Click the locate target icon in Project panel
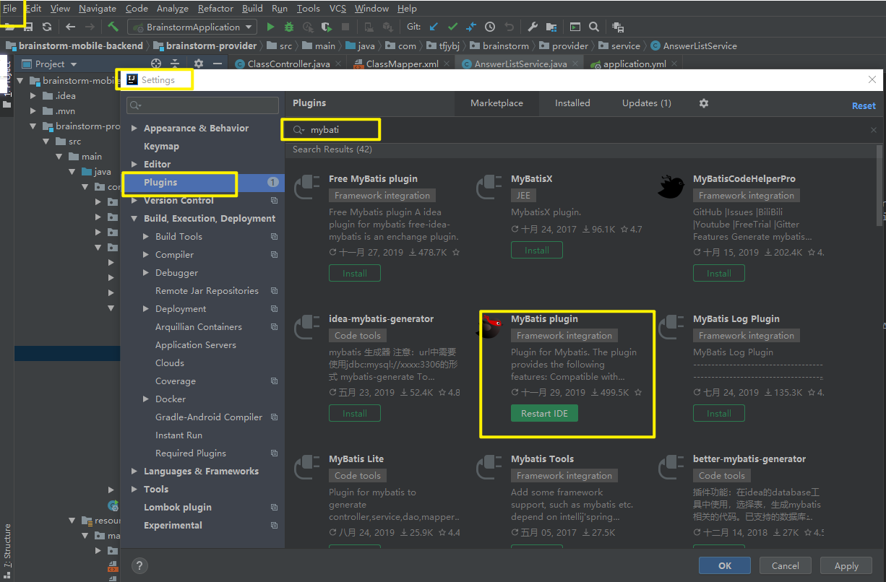This screenshot has width=886, height=582. coord(156,64)
